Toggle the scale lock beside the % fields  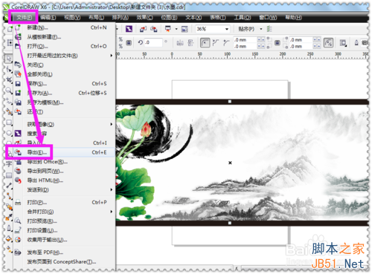coord(129,43)
